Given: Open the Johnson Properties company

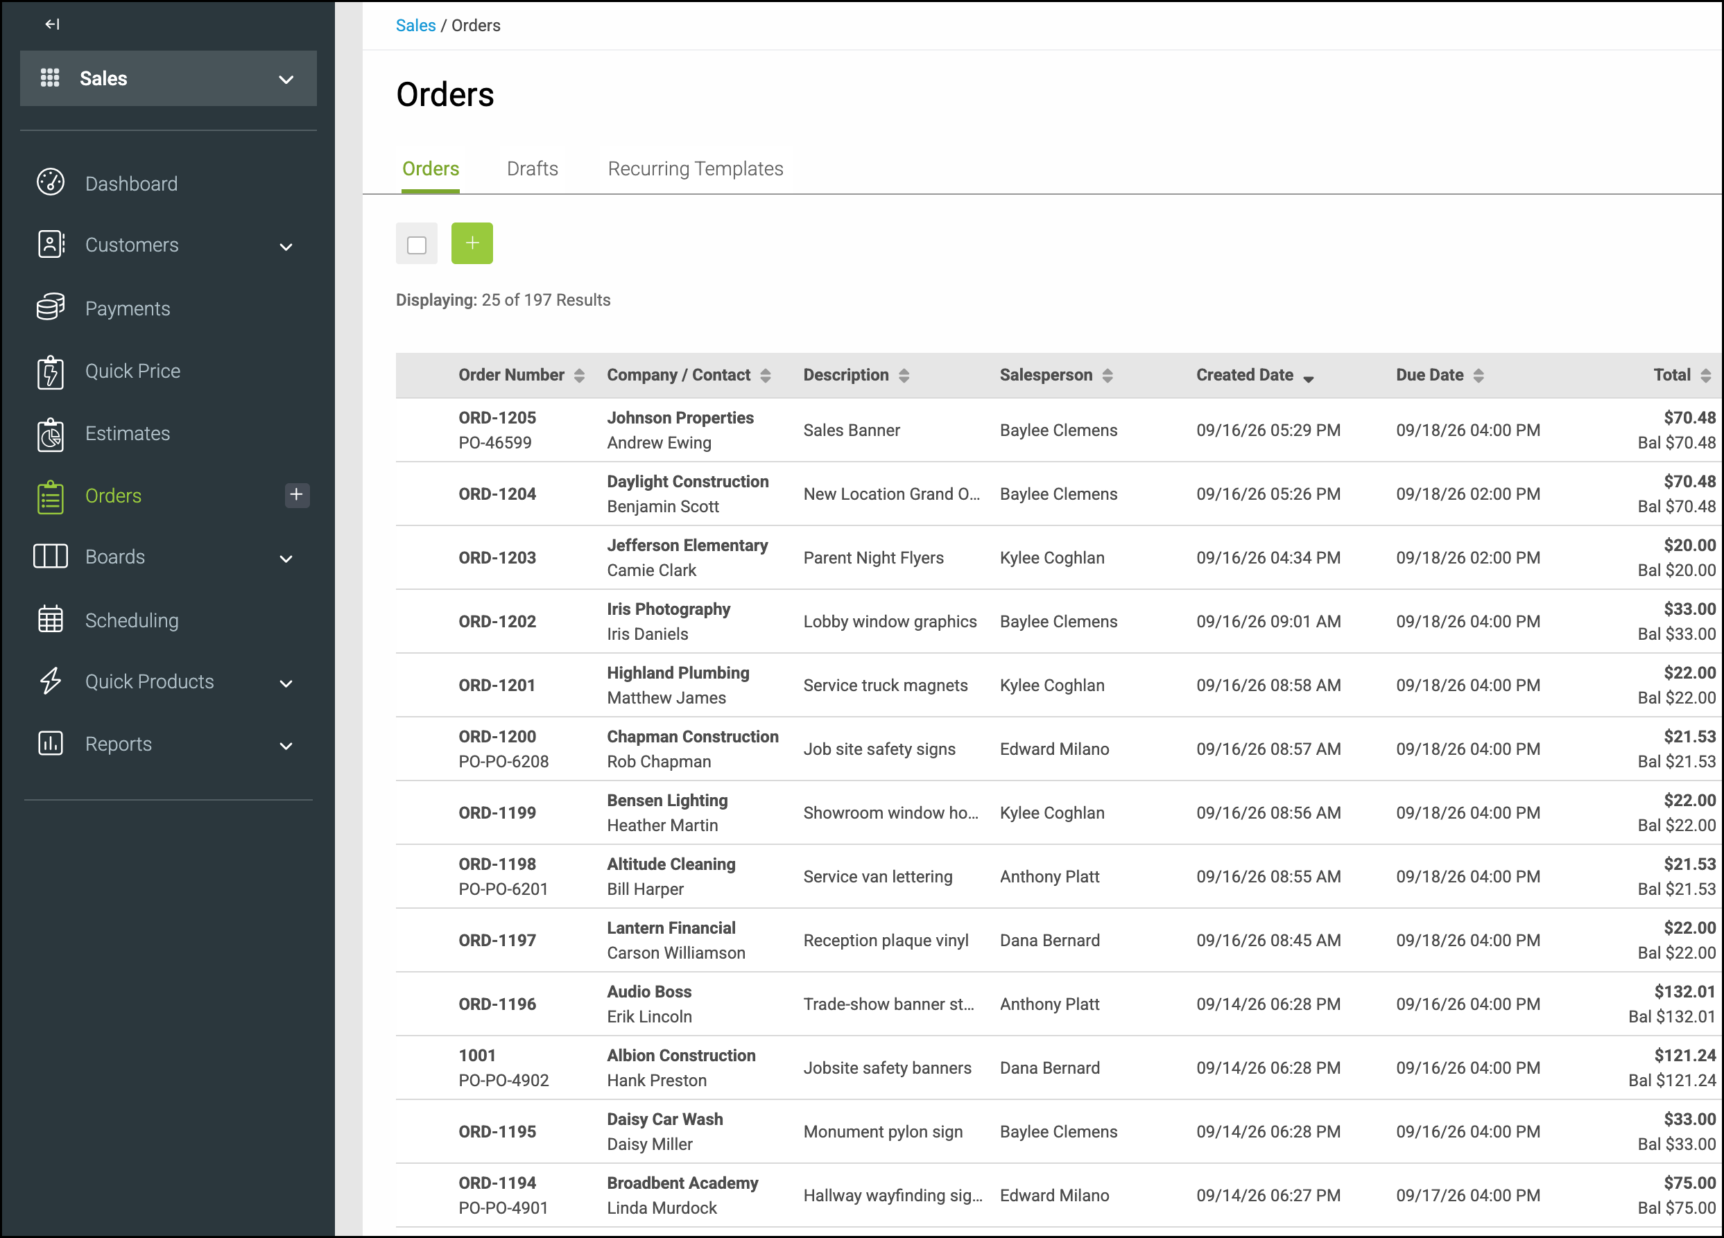Looking at the screenshot, I should (x=680, y=417).
